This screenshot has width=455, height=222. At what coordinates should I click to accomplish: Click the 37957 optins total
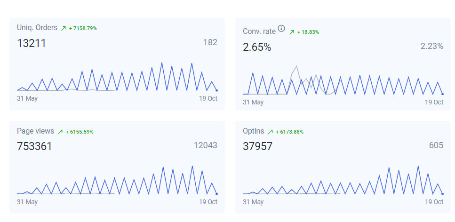pyautogui.click(x=258, y=146)
